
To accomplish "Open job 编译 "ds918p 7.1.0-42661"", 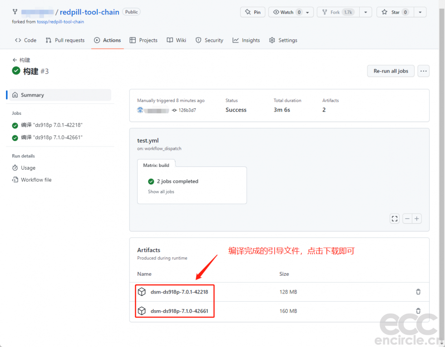I will [x=47, y=137].
